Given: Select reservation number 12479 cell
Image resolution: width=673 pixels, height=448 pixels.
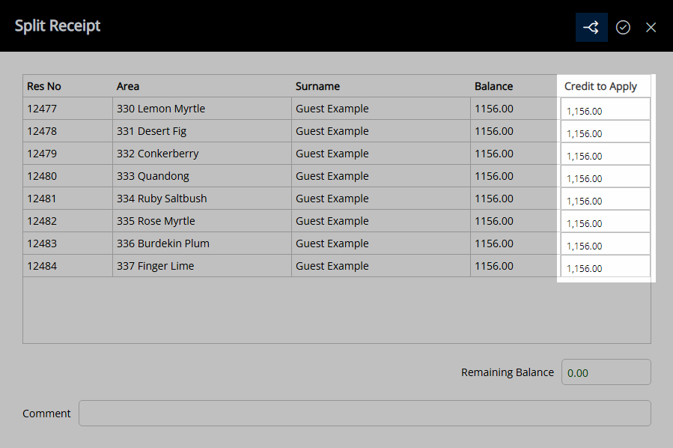Looking at the screenshot, I should [x=68, y=154].
